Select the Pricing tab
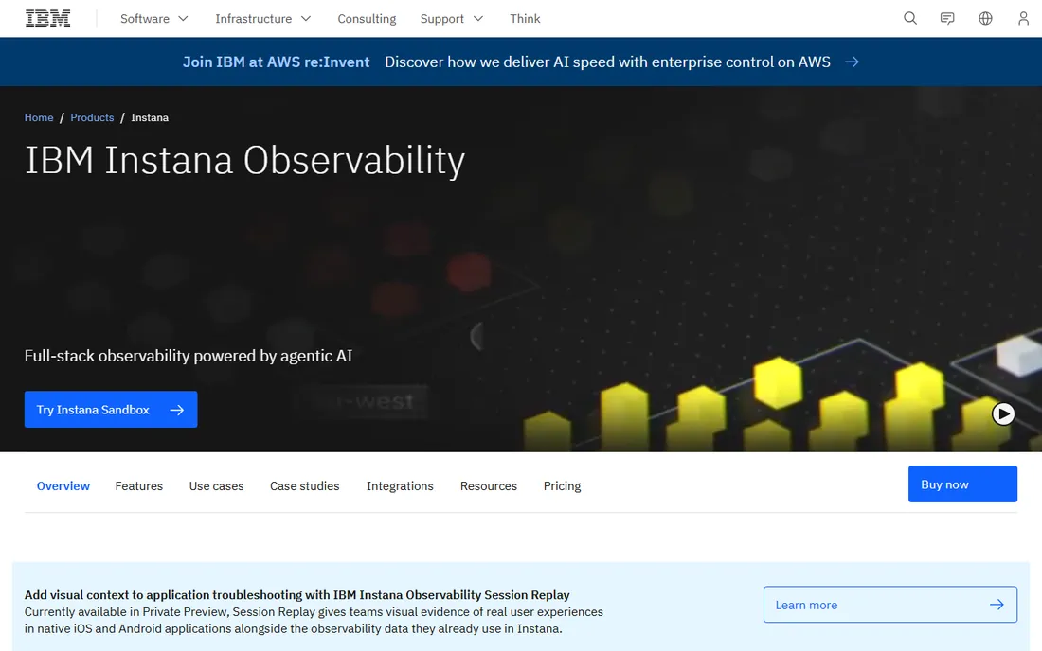 (562, 485)
